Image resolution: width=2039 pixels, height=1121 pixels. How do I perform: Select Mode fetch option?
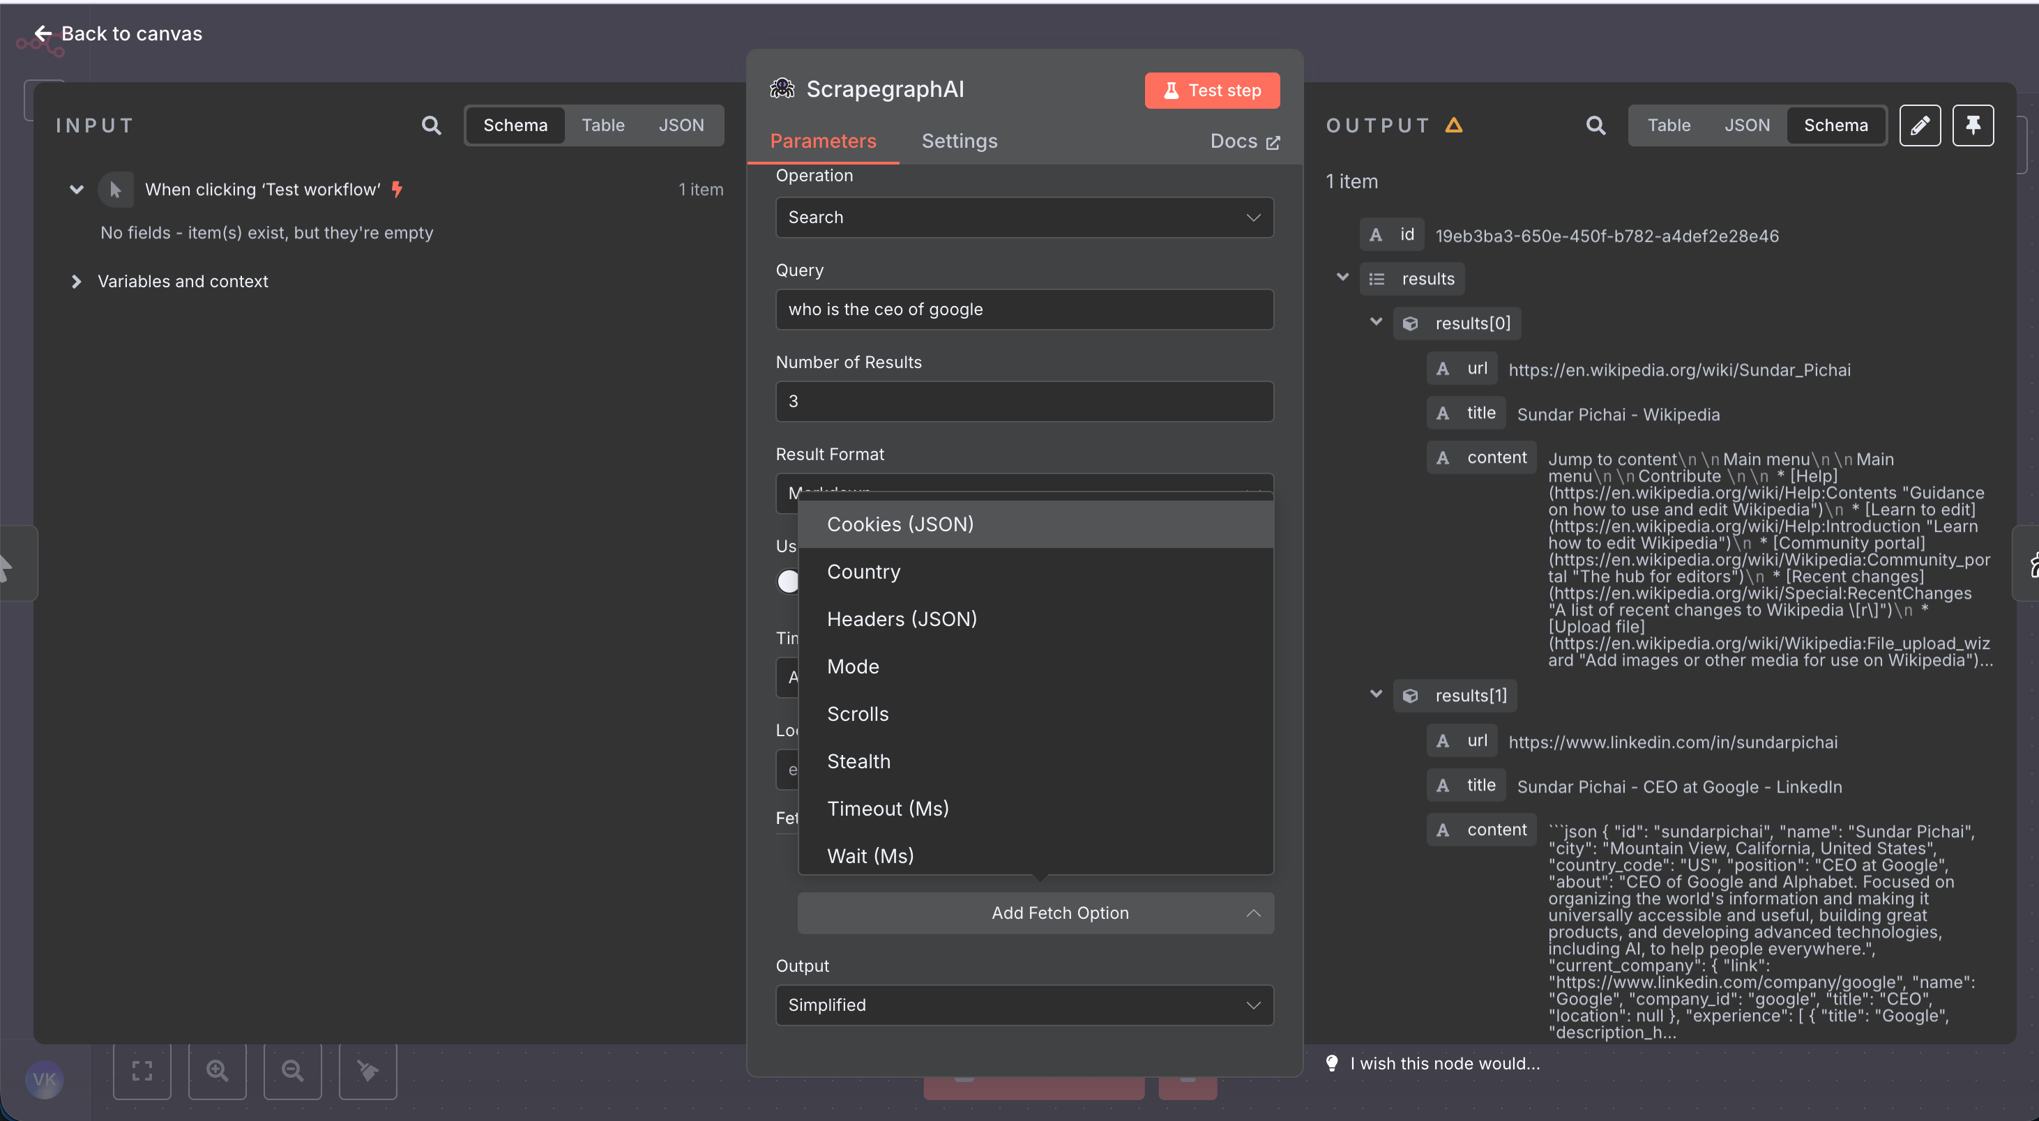(x=1036, y=667)
